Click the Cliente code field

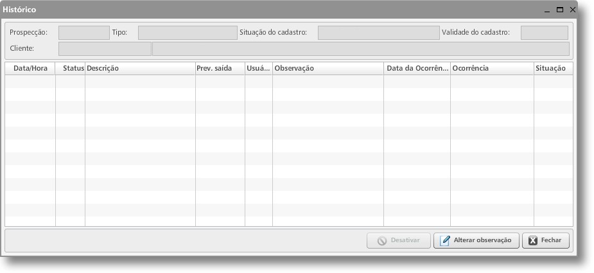[105, 49]
